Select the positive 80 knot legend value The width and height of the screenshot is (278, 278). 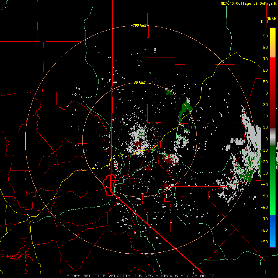[265, 47]
